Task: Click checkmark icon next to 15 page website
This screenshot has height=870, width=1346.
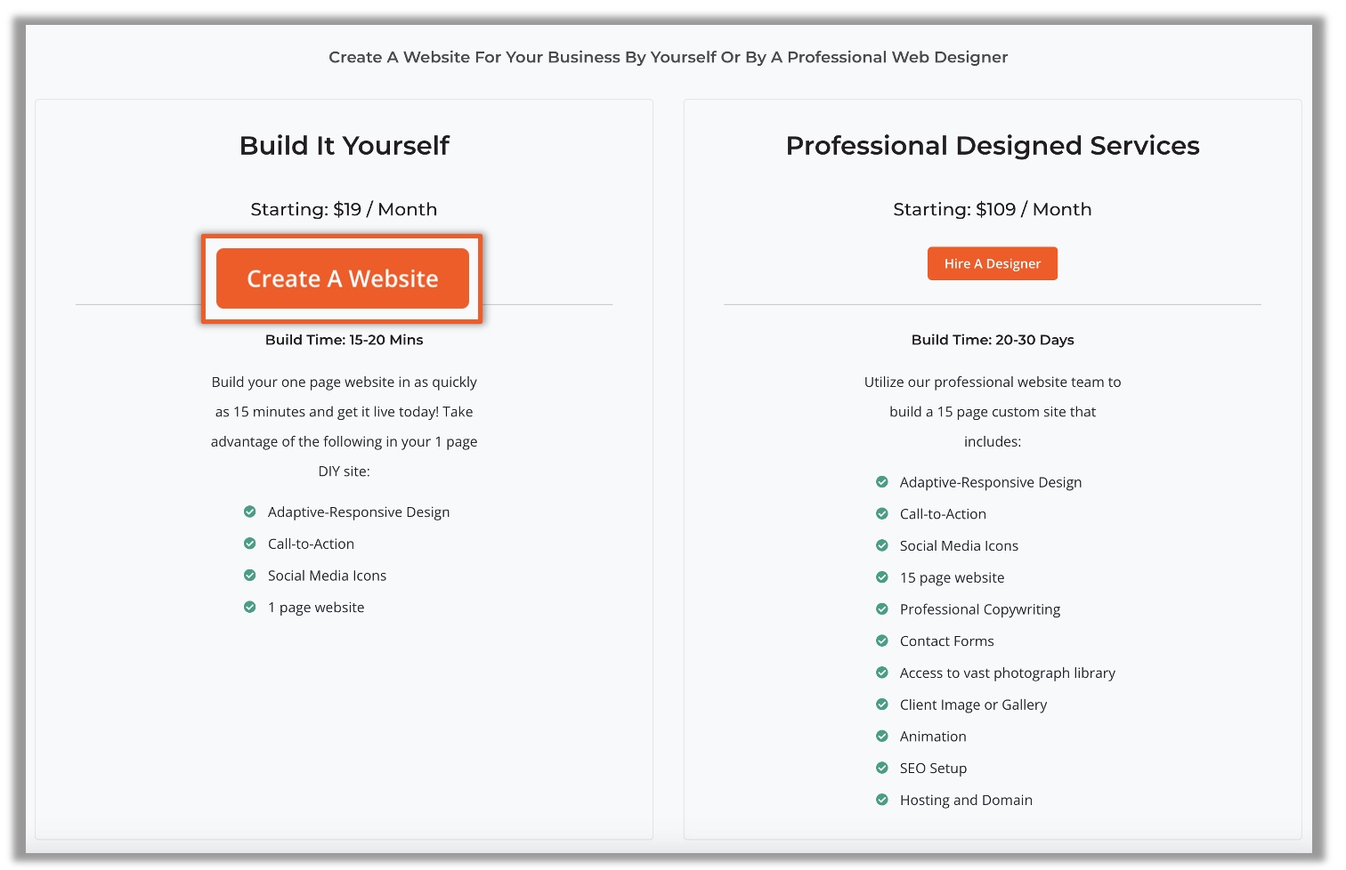Action: coord(882,577)
